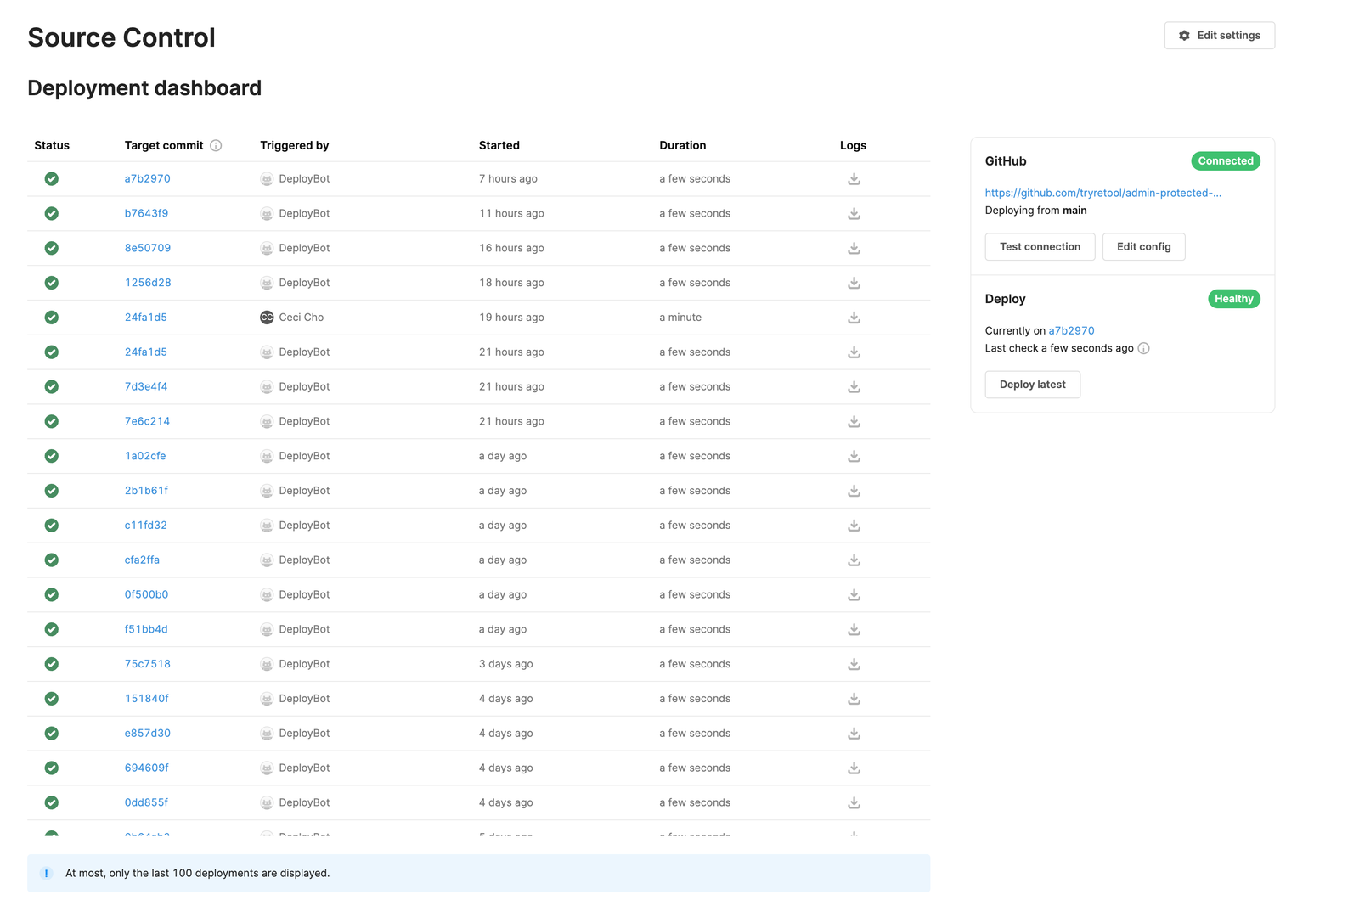
Task: Open commit 7d3e4f4 link
Action: [145, 387]
